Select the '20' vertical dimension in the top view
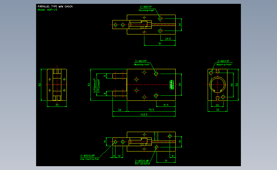The image size is (277, 170). pos(180,25)
